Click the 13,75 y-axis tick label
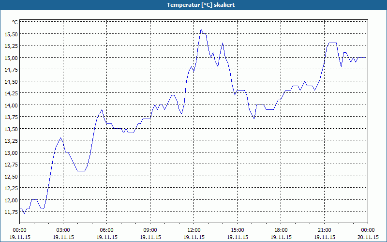The width and height of the screenshot is (387, 242). click(x=11, y=117)
